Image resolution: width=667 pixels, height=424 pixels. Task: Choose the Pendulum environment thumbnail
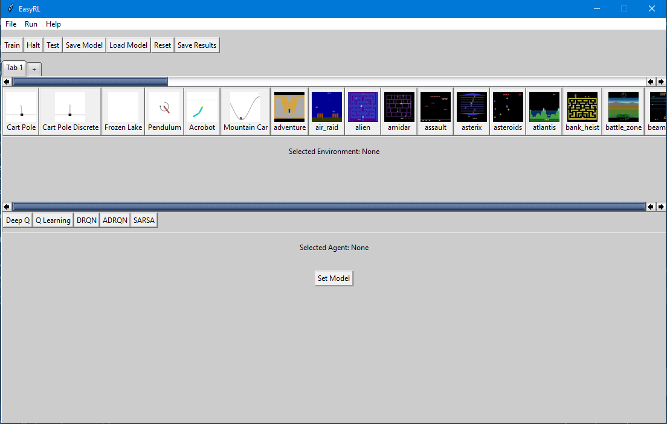pos(164,111)
